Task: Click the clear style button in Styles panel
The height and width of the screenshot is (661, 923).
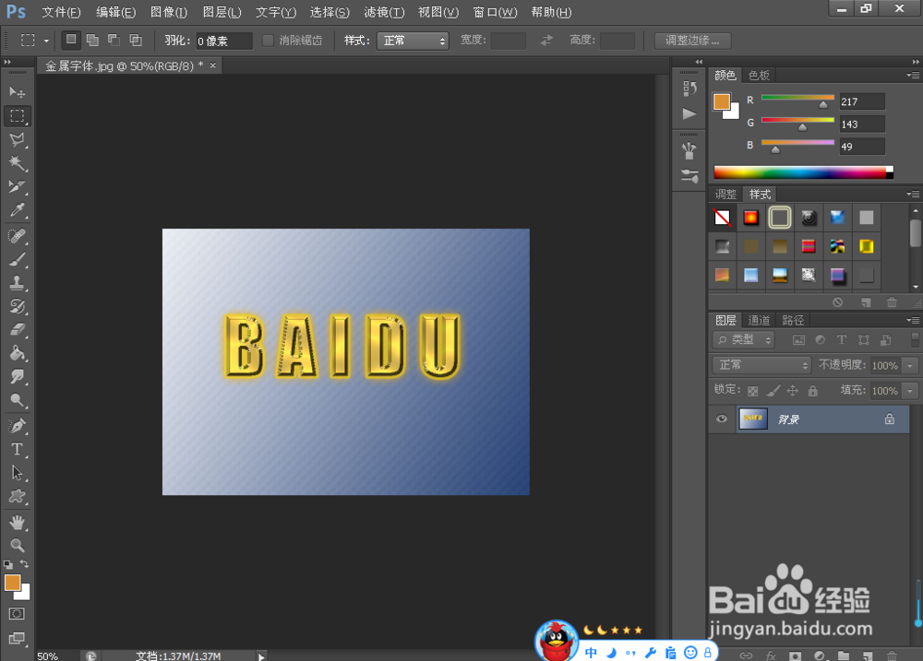Action: click(838, 302)
